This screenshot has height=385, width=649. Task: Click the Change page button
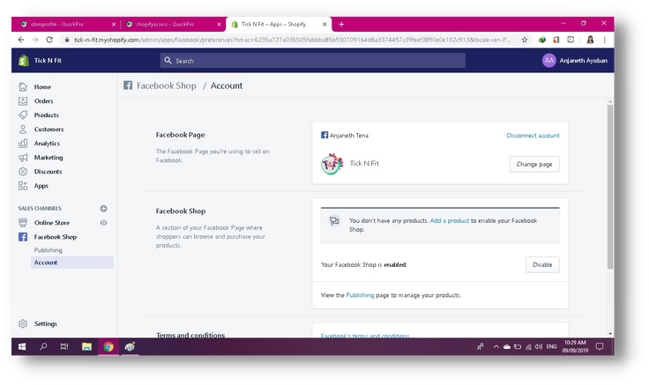tap(534, 164)
